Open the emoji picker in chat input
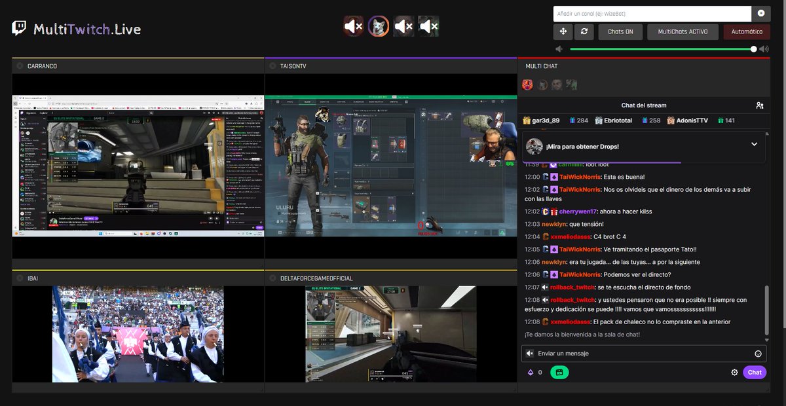Image resolution: width=786 pixels, height=406 pixels. coord(758,354)
